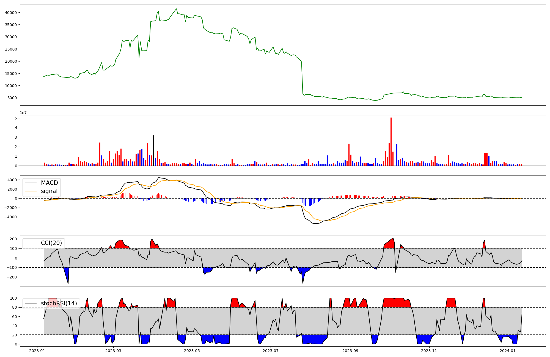
Task: Click the 5000 price axis tick label
Action: [x=12, y=98]
